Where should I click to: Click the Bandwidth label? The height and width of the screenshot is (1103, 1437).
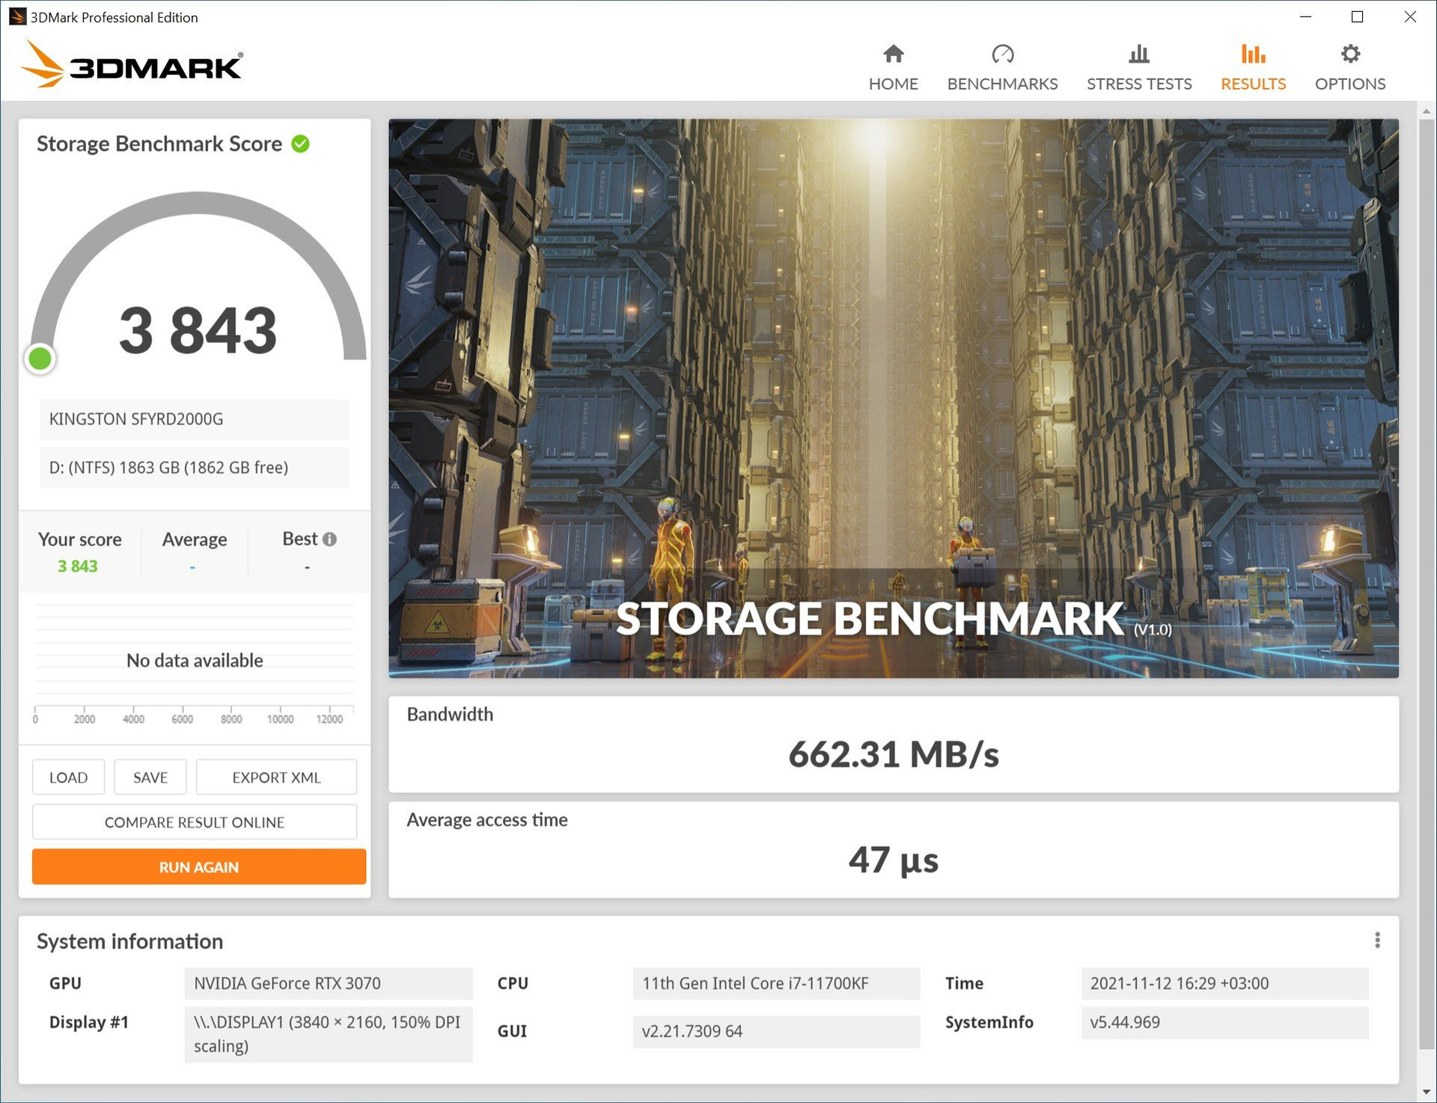coord(450,715)
